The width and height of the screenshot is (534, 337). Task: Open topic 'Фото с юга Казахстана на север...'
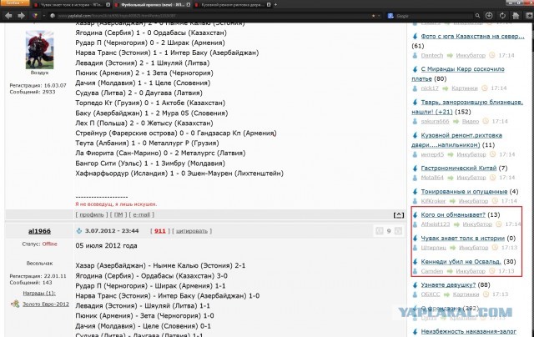point(473,36)
